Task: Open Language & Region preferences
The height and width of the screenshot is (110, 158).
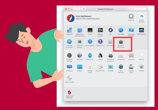Action: pyautogui.click(x=131, y=32)
